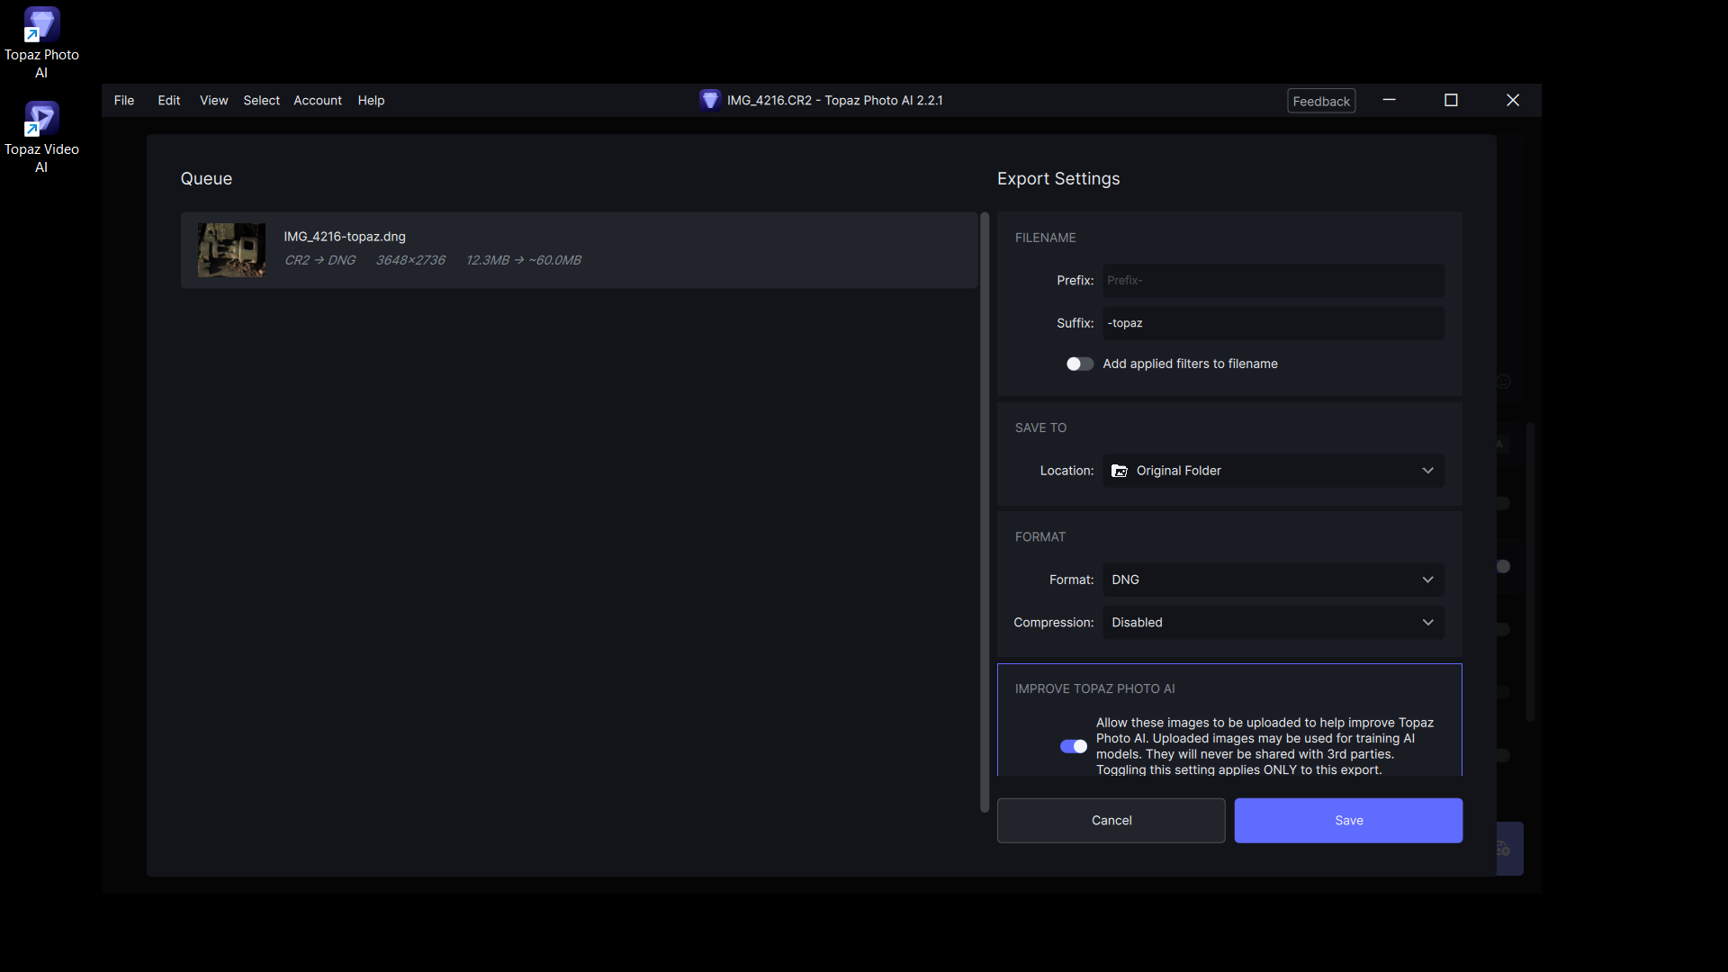Viewport: 1728px width, 972px height.
Task: Disable the image upload improvement toggle
Action: (1073, 746)
